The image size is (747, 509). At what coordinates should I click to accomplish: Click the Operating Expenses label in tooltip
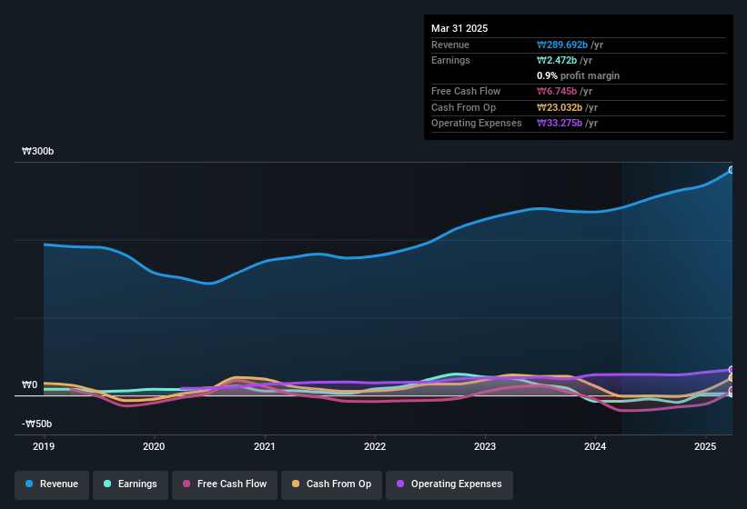pos(477,124)
